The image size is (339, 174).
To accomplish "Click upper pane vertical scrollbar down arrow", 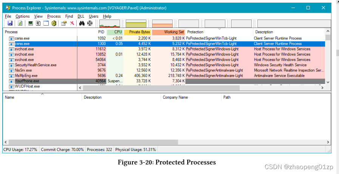I will (328, 82).
